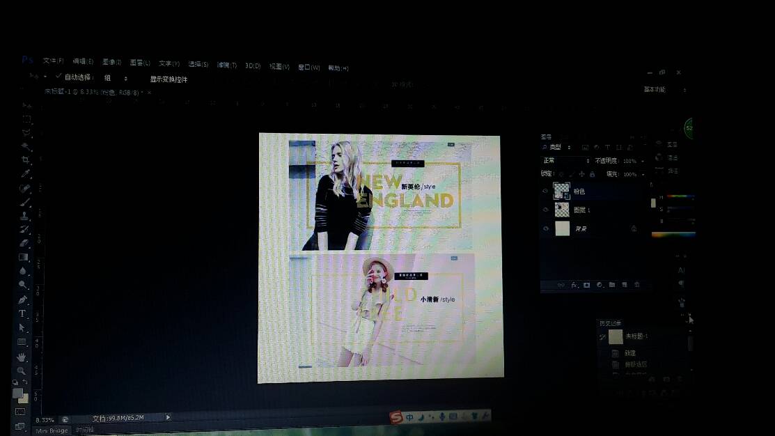The height and width of the screenshot is (436, 775).
Task: Select the Rectangular Marquee tool
Action: (x=26, y=119)
